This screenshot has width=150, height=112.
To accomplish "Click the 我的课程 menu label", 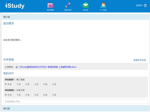I will click(x=50, y=10).
